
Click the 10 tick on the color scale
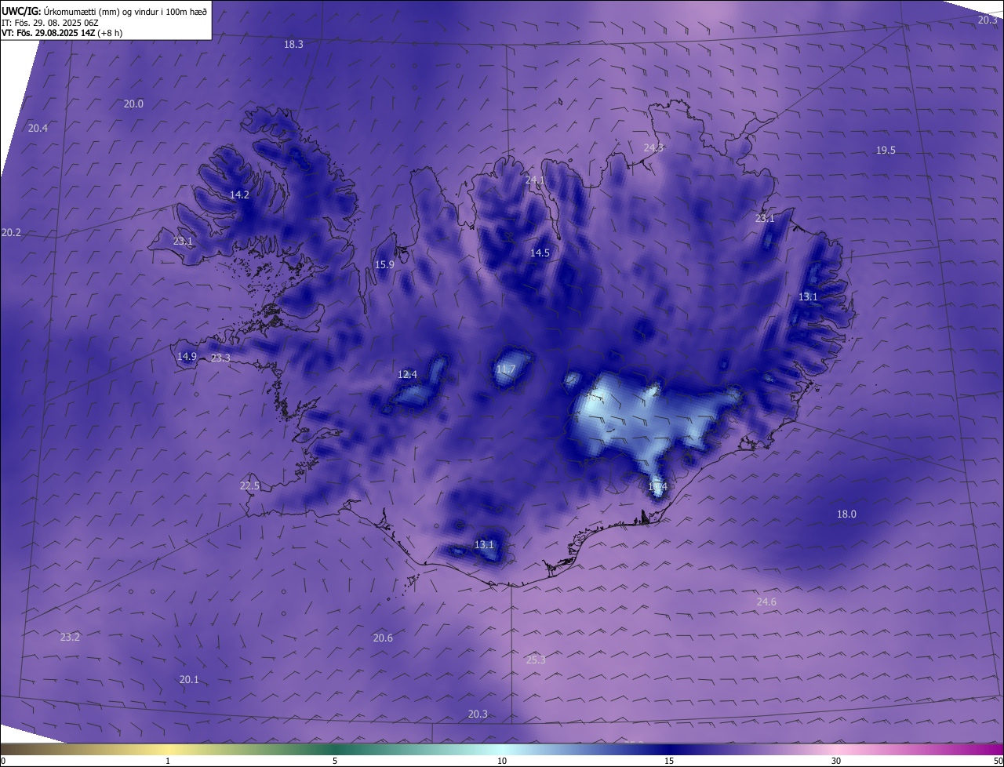point(502,761)
